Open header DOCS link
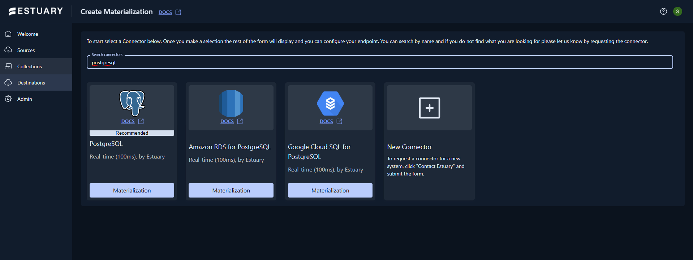Viewport: 693px width, 260px height. [x=165, y=12]
